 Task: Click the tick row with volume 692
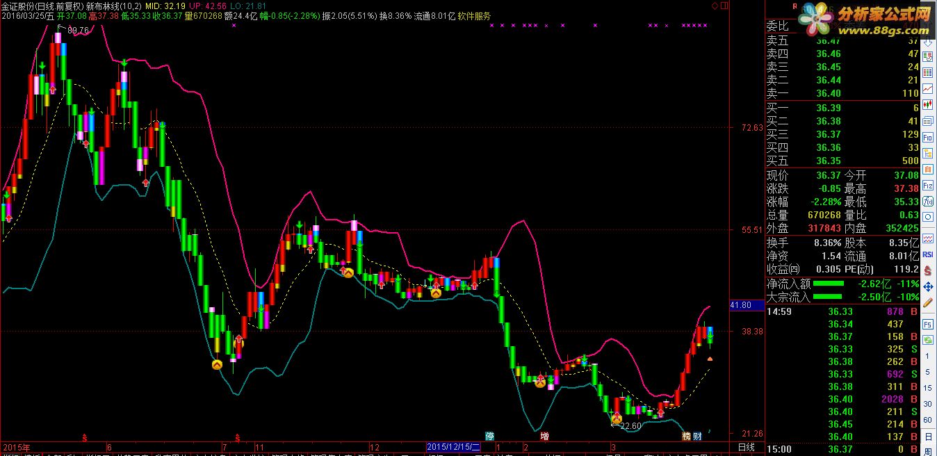click(x=842, y=374)
